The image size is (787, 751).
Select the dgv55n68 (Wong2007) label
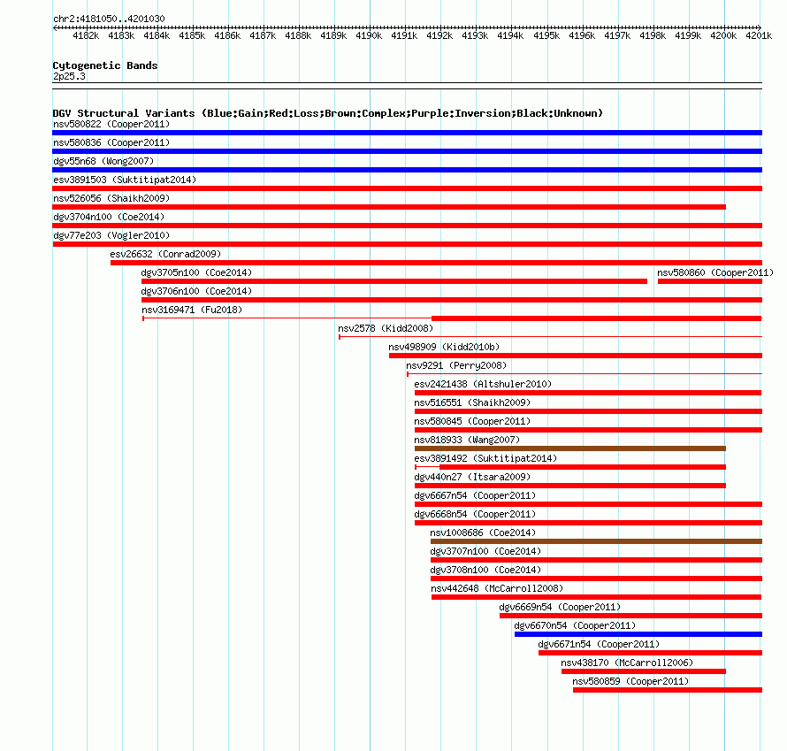pyautogui.click(x=103, y=161)
